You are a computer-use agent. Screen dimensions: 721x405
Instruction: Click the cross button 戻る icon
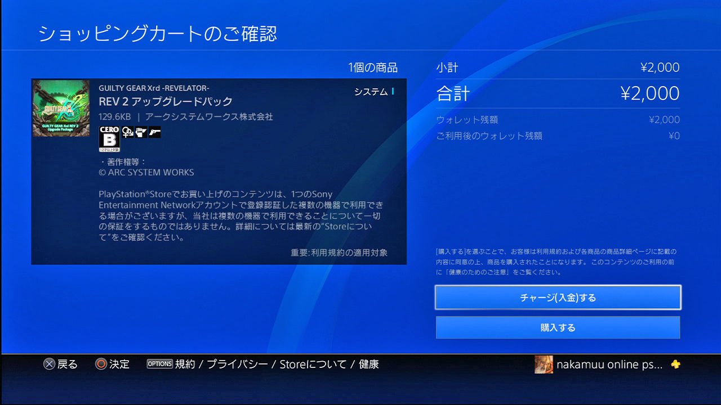click(x=49, y=364)
